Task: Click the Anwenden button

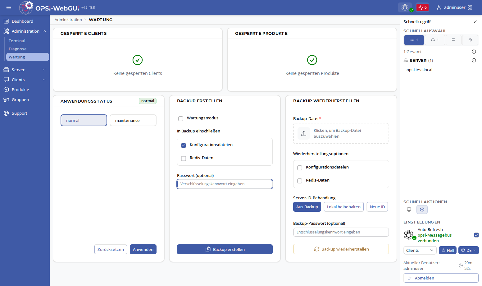Action: tap(143, 249)
